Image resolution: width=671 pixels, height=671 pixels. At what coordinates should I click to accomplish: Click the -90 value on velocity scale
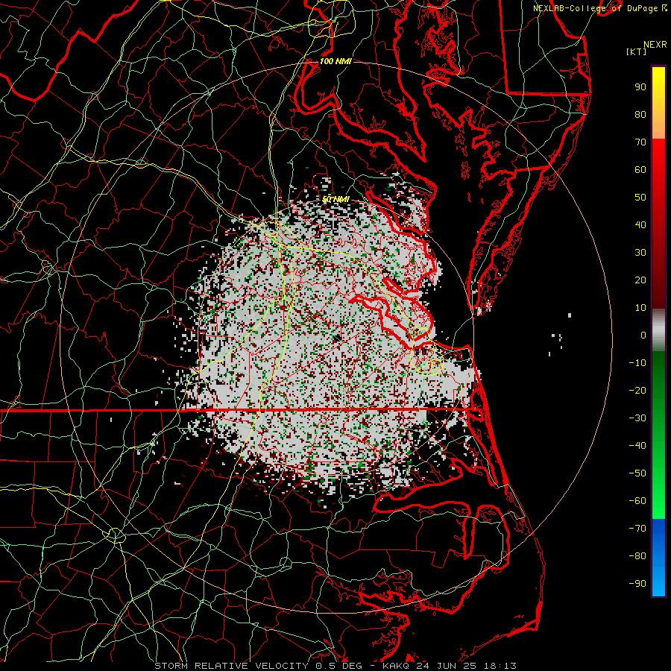click(637, 584)
